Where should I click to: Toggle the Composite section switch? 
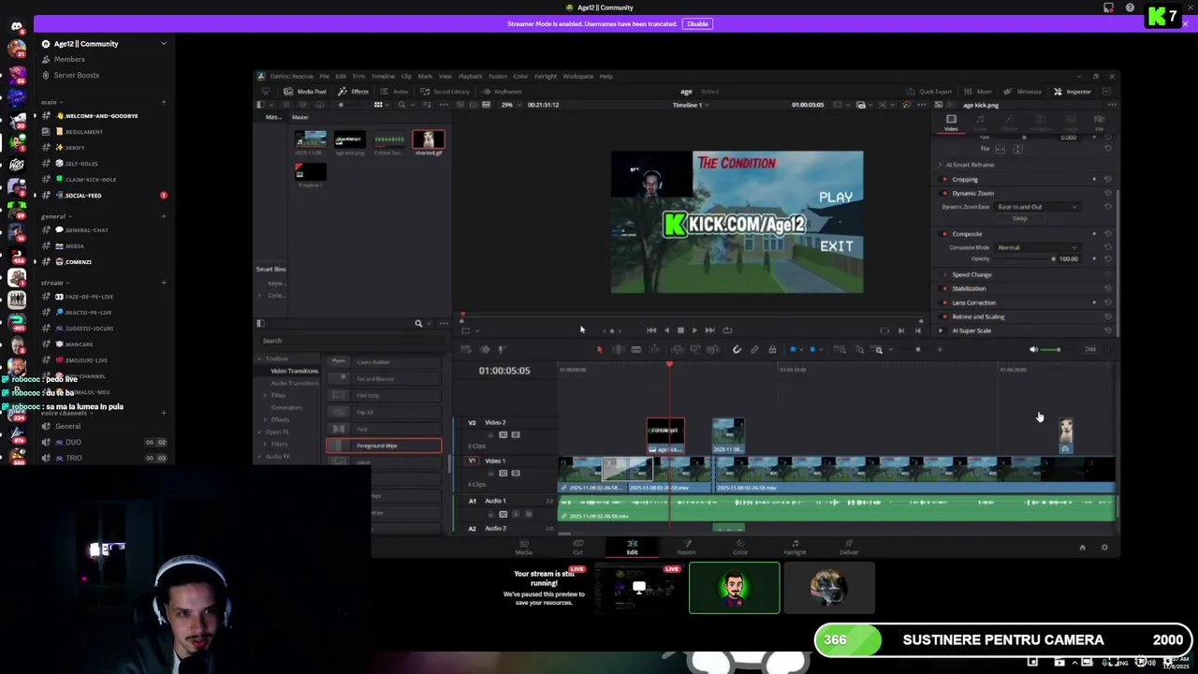(x=944, y=234)
